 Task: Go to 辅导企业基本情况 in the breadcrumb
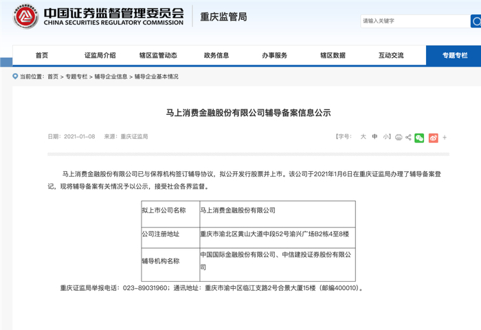coord(157,76)
